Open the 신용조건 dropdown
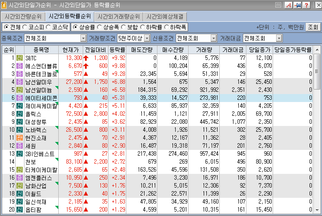Viewport: 322px width, 216px height. click(x=213, y=38)
